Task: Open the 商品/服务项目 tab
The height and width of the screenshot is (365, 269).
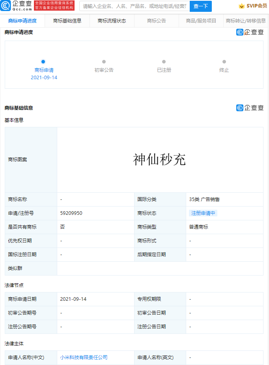Action: [x=201, y=21]
